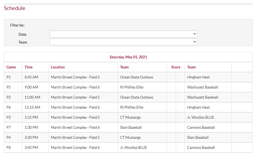Click the Score column header

click(x=176, y=67)
